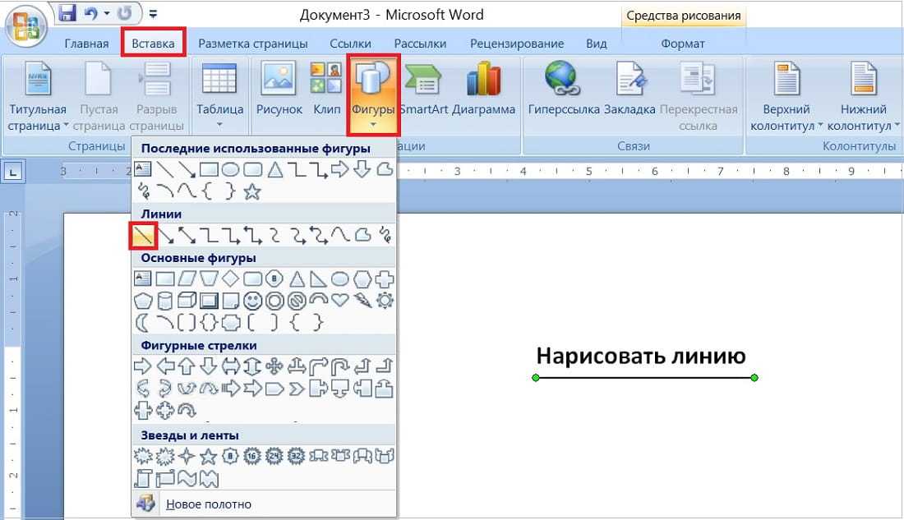
Task: Select the Smiley face shape
Action: (x=252, y=301)
